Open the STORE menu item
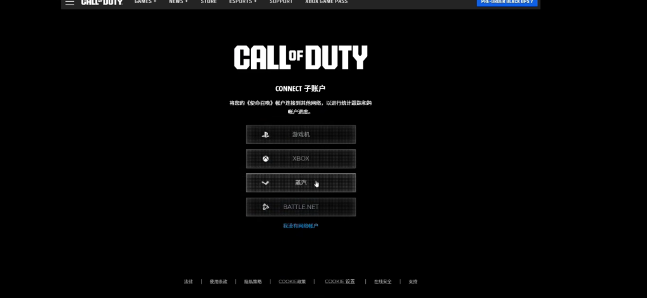647x298 pixels. click(x=209, y=2)
